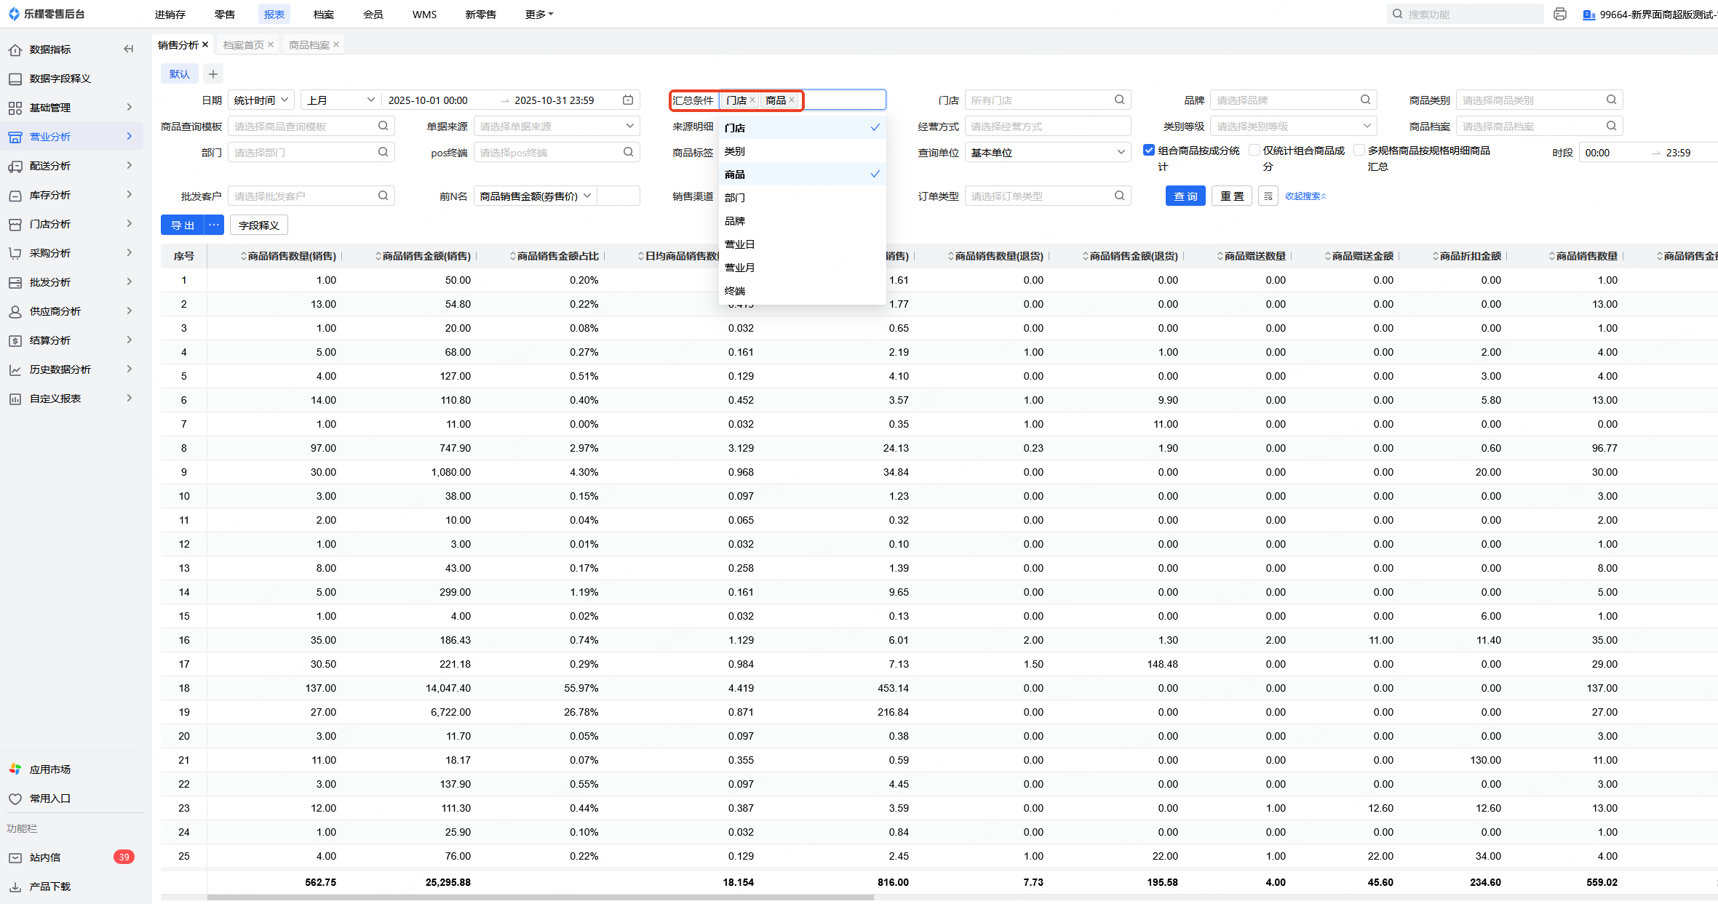Click the column settings icon beside 重置

1268,196
